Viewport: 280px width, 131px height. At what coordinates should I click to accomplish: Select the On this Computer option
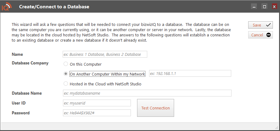65,64
